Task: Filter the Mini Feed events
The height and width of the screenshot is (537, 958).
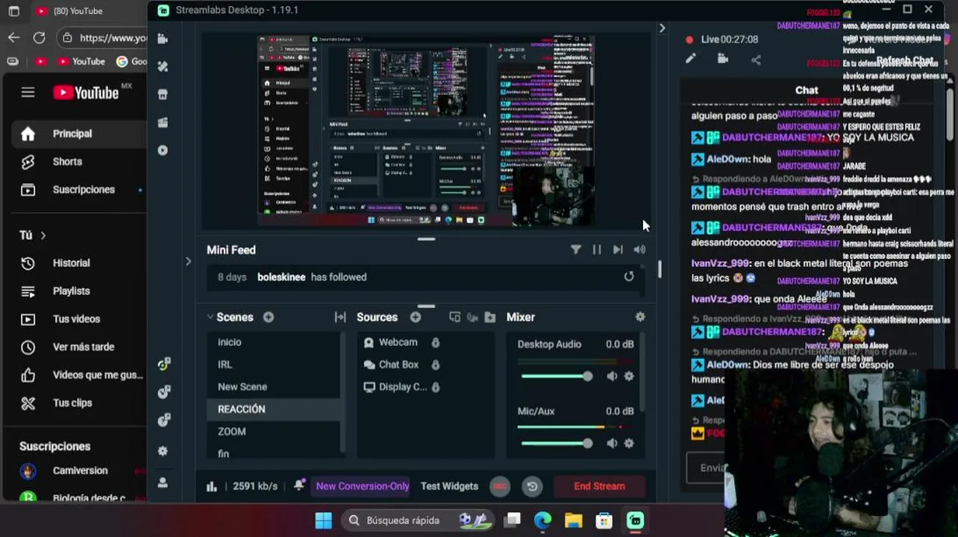Action: (x=576, y=250)
